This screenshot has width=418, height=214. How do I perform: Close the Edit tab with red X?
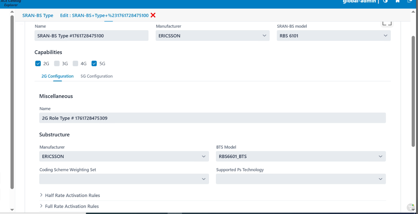(x=153, y=15)
